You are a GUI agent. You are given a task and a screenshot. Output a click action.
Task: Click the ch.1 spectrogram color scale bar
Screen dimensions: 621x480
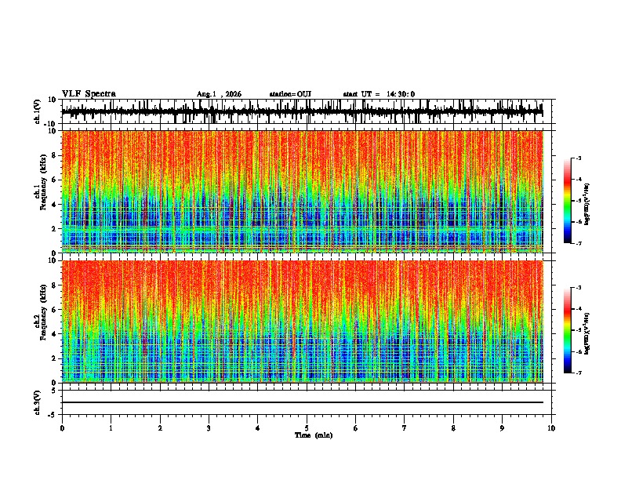tap(568, 201)
